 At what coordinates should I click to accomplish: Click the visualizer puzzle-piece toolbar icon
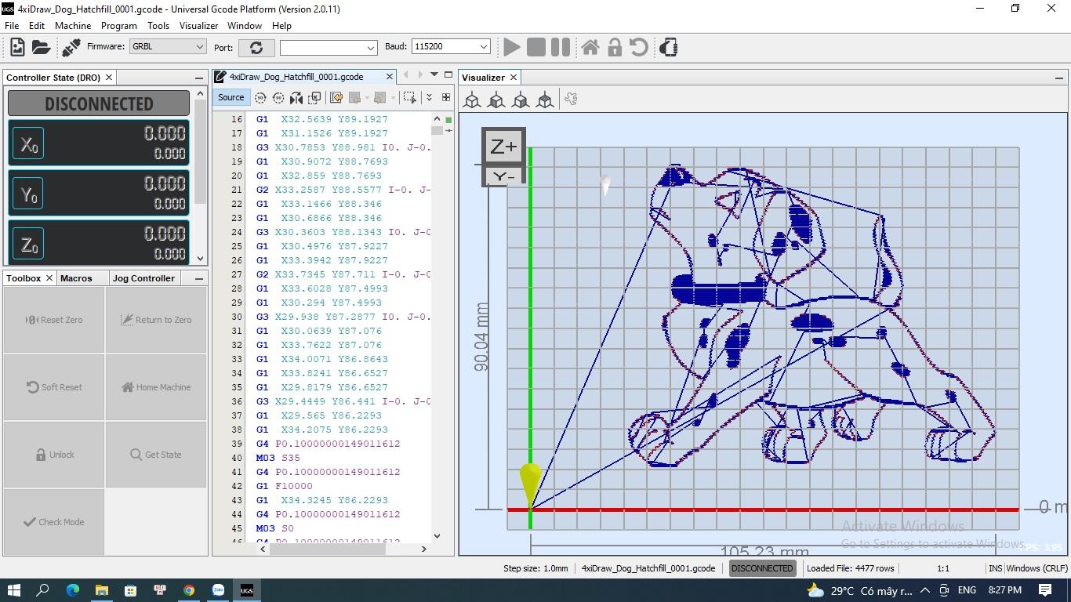pyautogui.click(x=571, y=100)
